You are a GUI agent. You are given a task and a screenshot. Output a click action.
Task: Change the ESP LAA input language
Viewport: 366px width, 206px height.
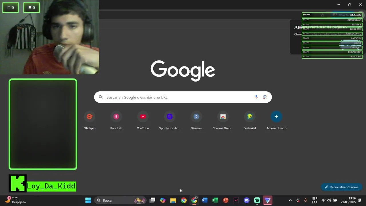click(x=315, y=200)
